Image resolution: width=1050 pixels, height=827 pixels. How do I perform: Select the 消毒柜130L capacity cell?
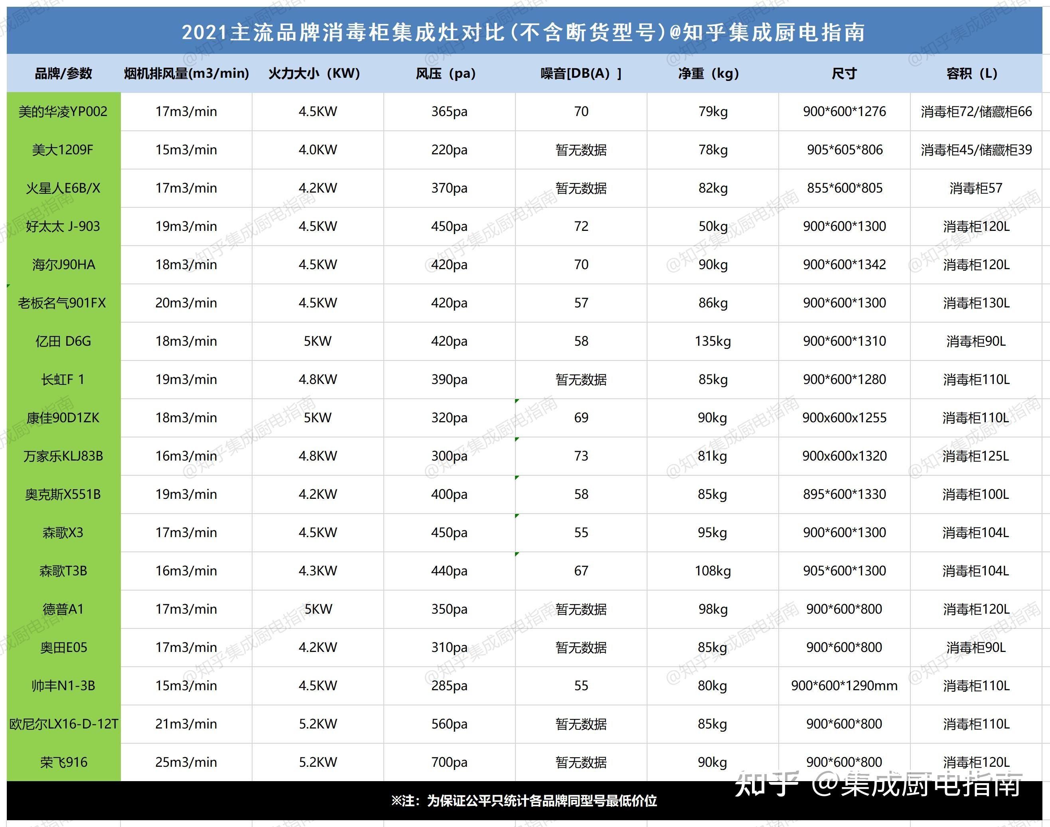[976, 303]
